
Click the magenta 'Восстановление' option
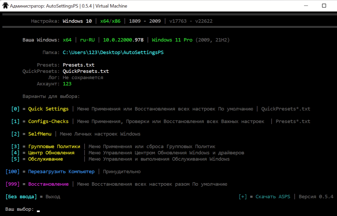(x=48, y=184)
